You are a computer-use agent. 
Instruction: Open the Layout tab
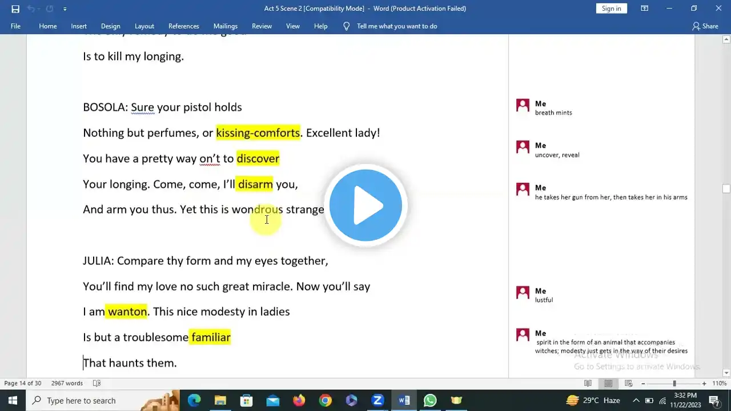pyautogui.click(x=144, y=26)
